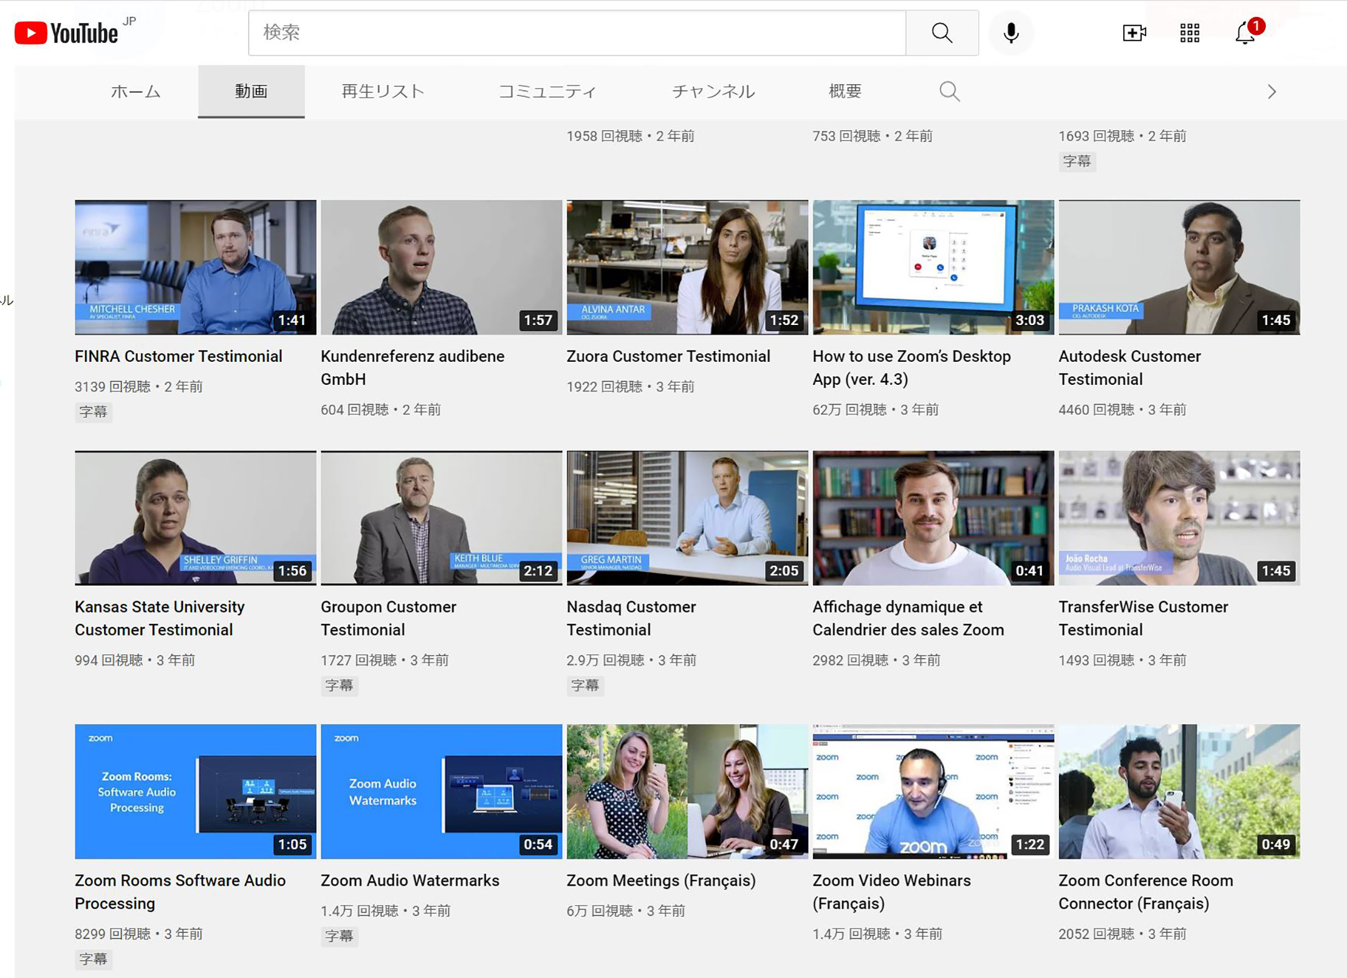Open Affichage dynamique et Calendrier thumbnail
The width and height of the screenshot is (1347, 978).
pyautogui.click(x=933, y=518)
